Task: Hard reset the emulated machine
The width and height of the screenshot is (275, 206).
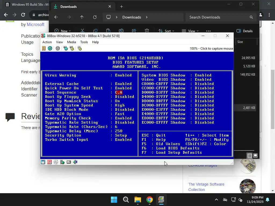Action: click(x=50, y=48)
